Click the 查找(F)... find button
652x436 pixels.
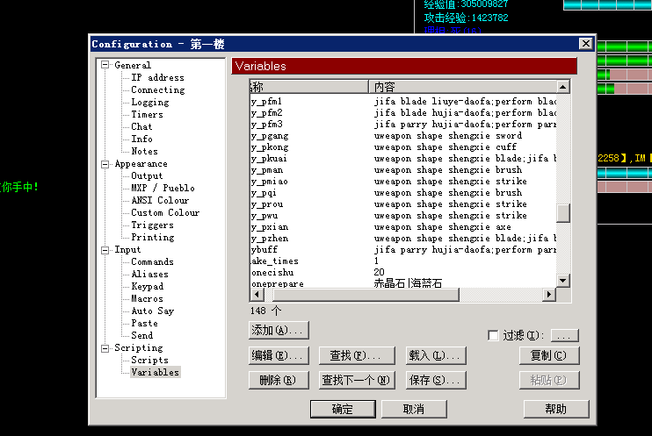point(357,355)
